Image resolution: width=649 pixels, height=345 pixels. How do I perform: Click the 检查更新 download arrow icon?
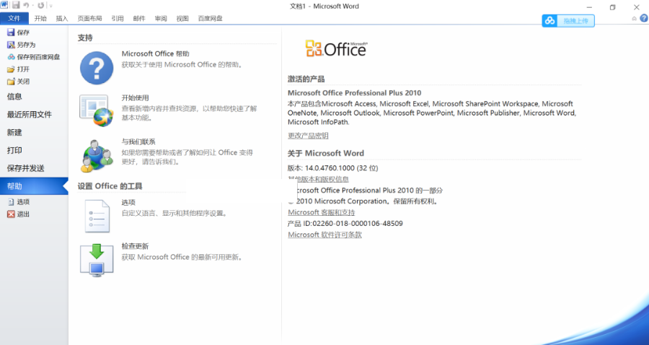[97, 260]
